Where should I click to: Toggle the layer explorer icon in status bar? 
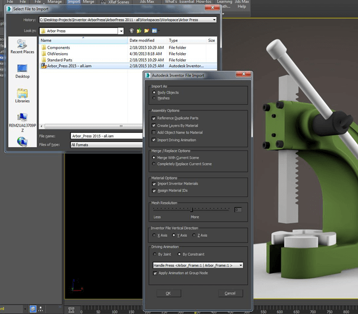[33, 309]
